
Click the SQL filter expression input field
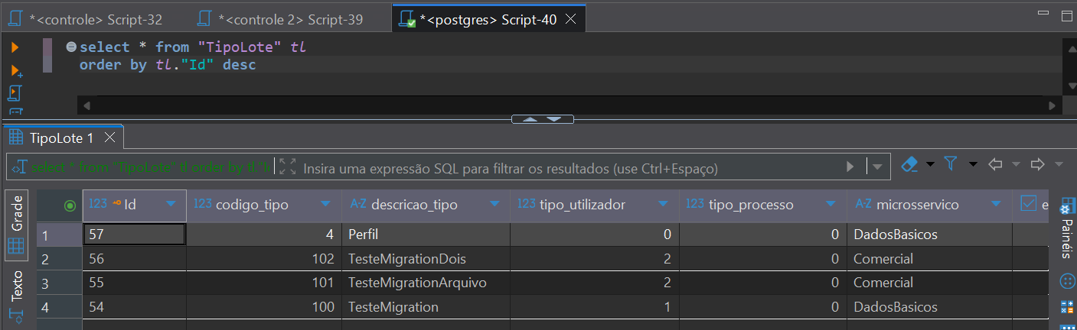(x=566, y=167)
